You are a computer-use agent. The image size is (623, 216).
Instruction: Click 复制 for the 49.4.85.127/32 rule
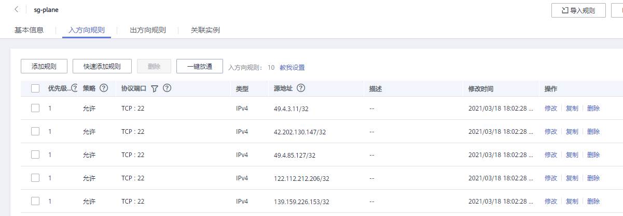coord(572,155)
